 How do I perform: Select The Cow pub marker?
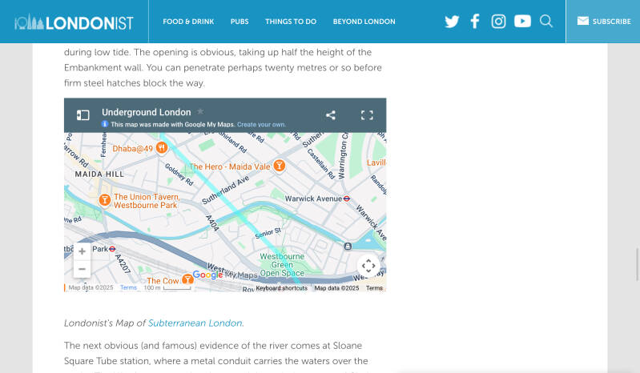click(x=187, y=279)
